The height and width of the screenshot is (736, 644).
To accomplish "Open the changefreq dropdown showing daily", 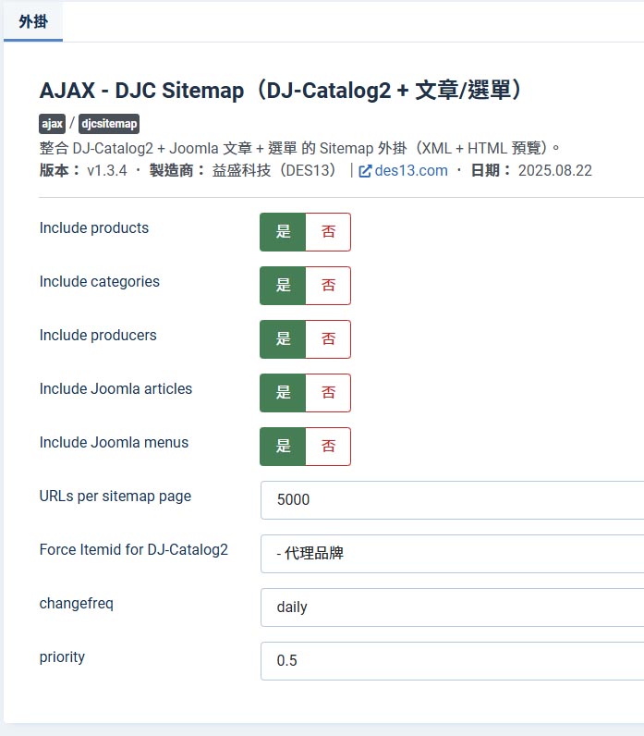I will click(x=452, y=607).
